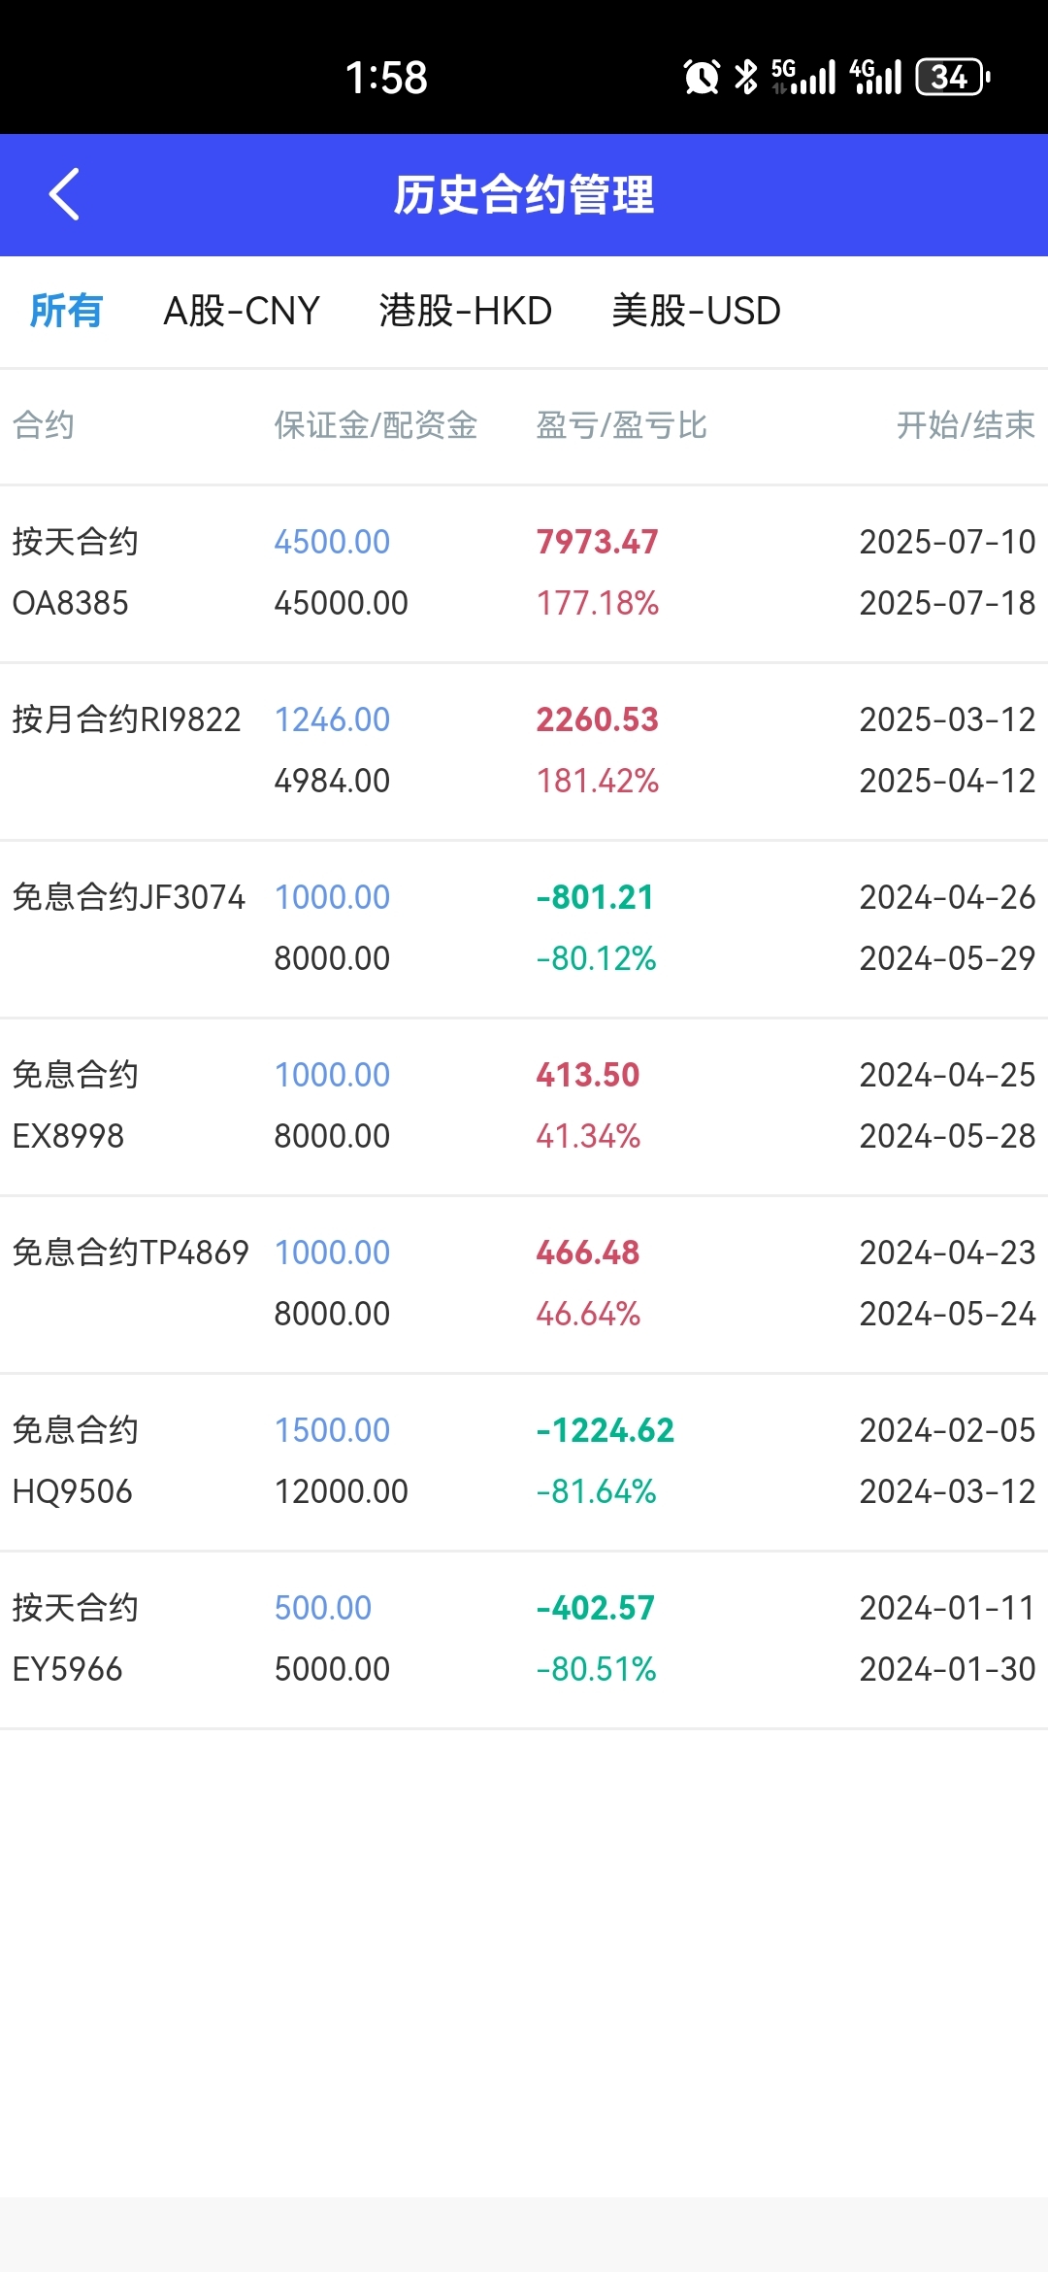Select the 所有 tab

pyautogui.click(x=66, y=311)
